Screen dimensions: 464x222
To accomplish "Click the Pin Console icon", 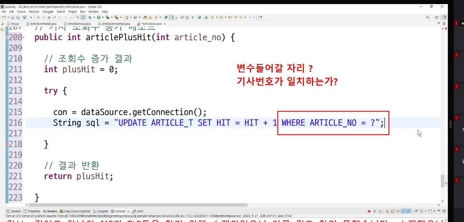I will (x=416, y=211).
